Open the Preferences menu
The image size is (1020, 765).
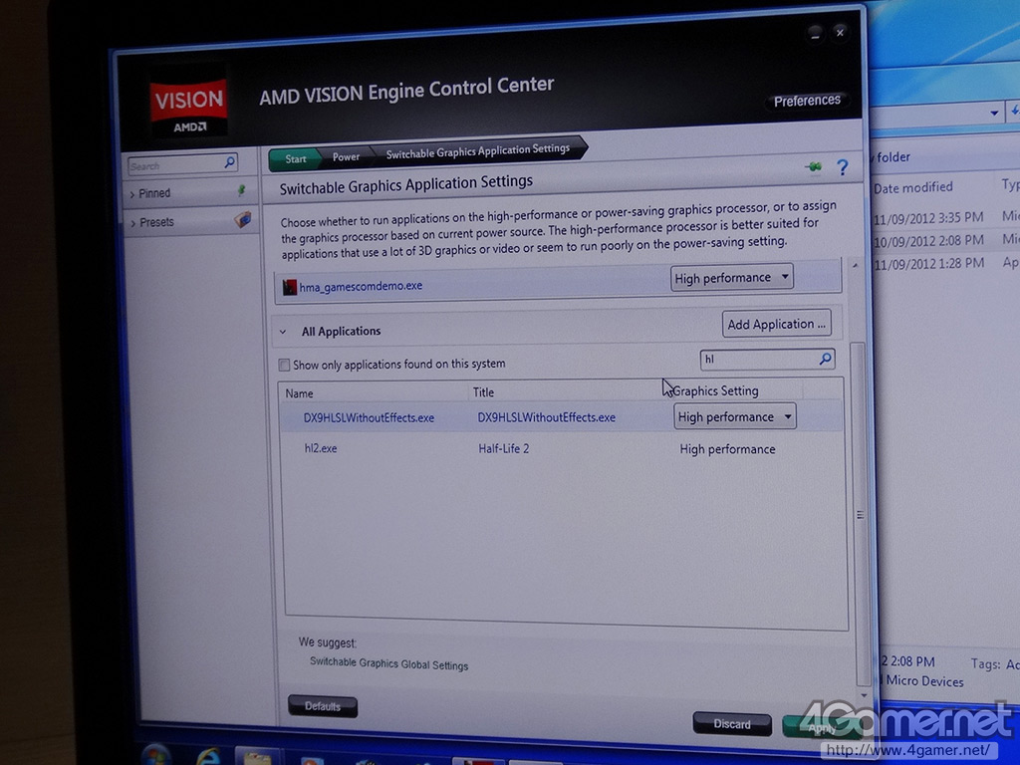(x=807, y=101)
